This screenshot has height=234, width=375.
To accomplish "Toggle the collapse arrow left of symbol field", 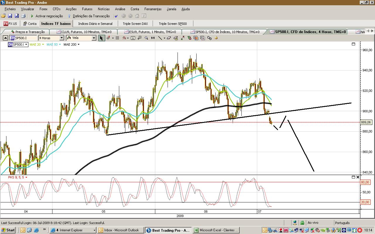I will [5, 38].
